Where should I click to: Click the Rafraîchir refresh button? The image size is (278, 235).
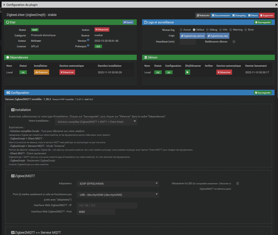tap(203, 15)
